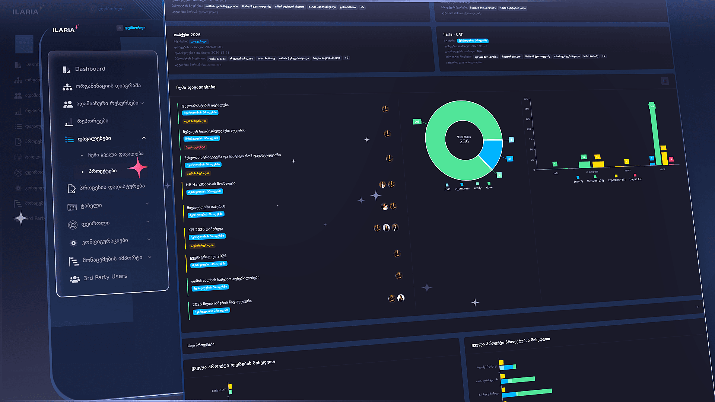Click the calendar icon beside ტაბელი

[72, 207]
